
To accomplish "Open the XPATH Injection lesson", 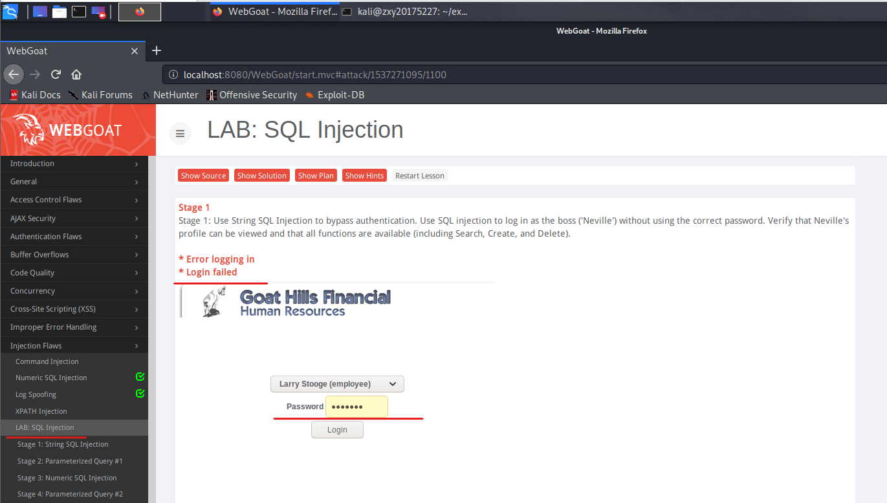I will (x=41, y=411).
